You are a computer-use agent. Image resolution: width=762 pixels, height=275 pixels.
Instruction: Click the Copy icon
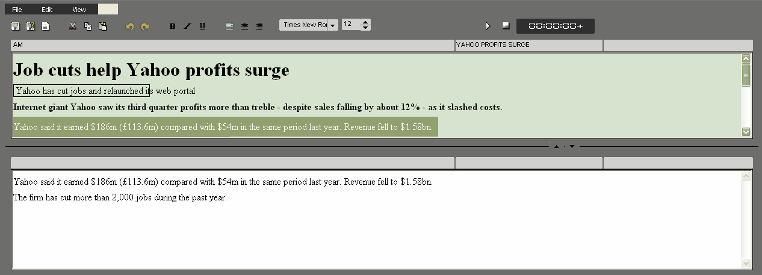pos(88,26)
